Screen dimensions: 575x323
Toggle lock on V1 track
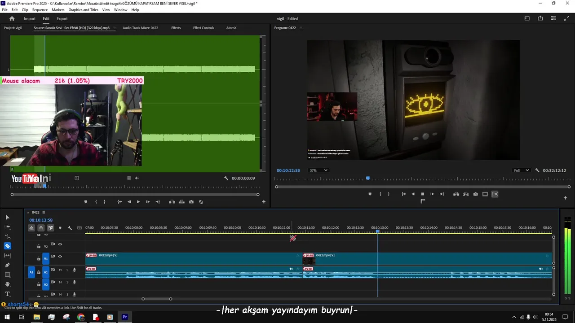39,259
